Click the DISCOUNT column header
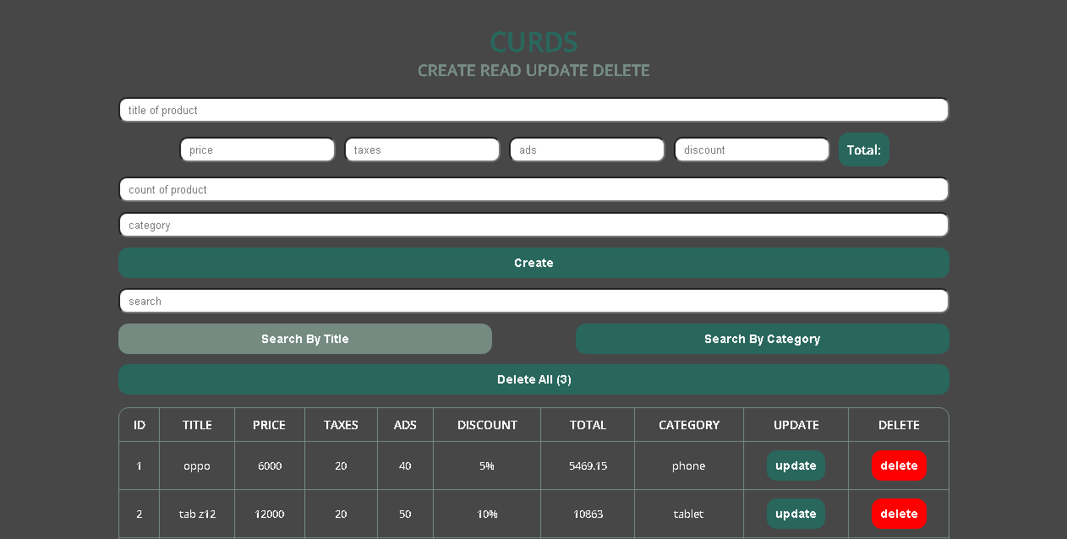This screenshot has height=539, width=1067. [x=487, y=425]
